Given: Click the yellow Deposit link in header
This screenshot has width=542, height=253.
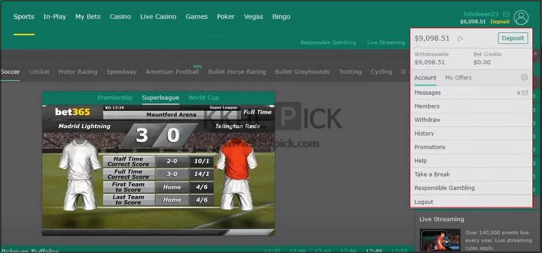Looking at the screenshot, I should 500,22.
